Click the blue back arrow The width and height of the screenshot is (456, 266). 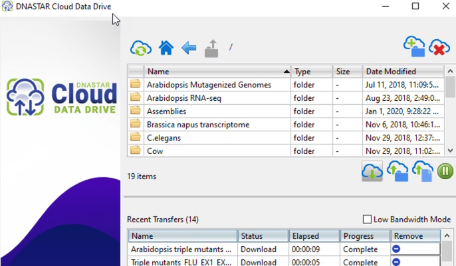pyautogui.click(x=189, y=48)
